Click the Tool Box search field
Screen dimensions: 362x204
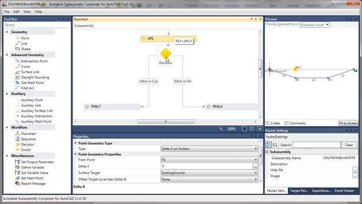(x=37, y=25)
